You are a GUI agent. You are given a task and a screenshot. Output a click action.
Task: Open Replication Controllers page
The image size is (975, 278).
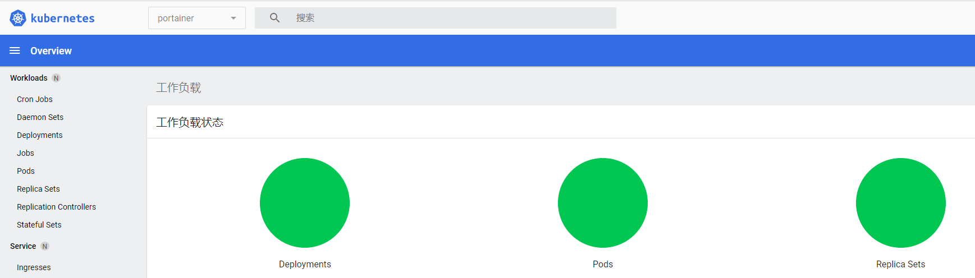point(56,207)
